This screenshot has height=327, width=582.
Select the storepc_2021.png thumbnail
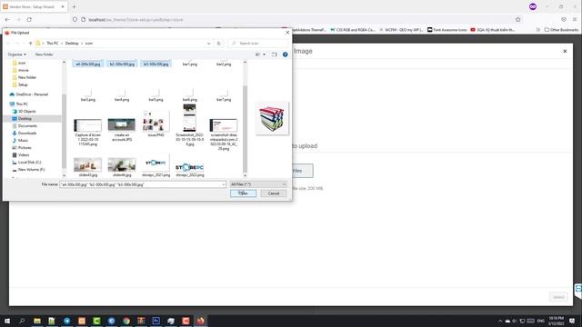[x=156, y=163]
